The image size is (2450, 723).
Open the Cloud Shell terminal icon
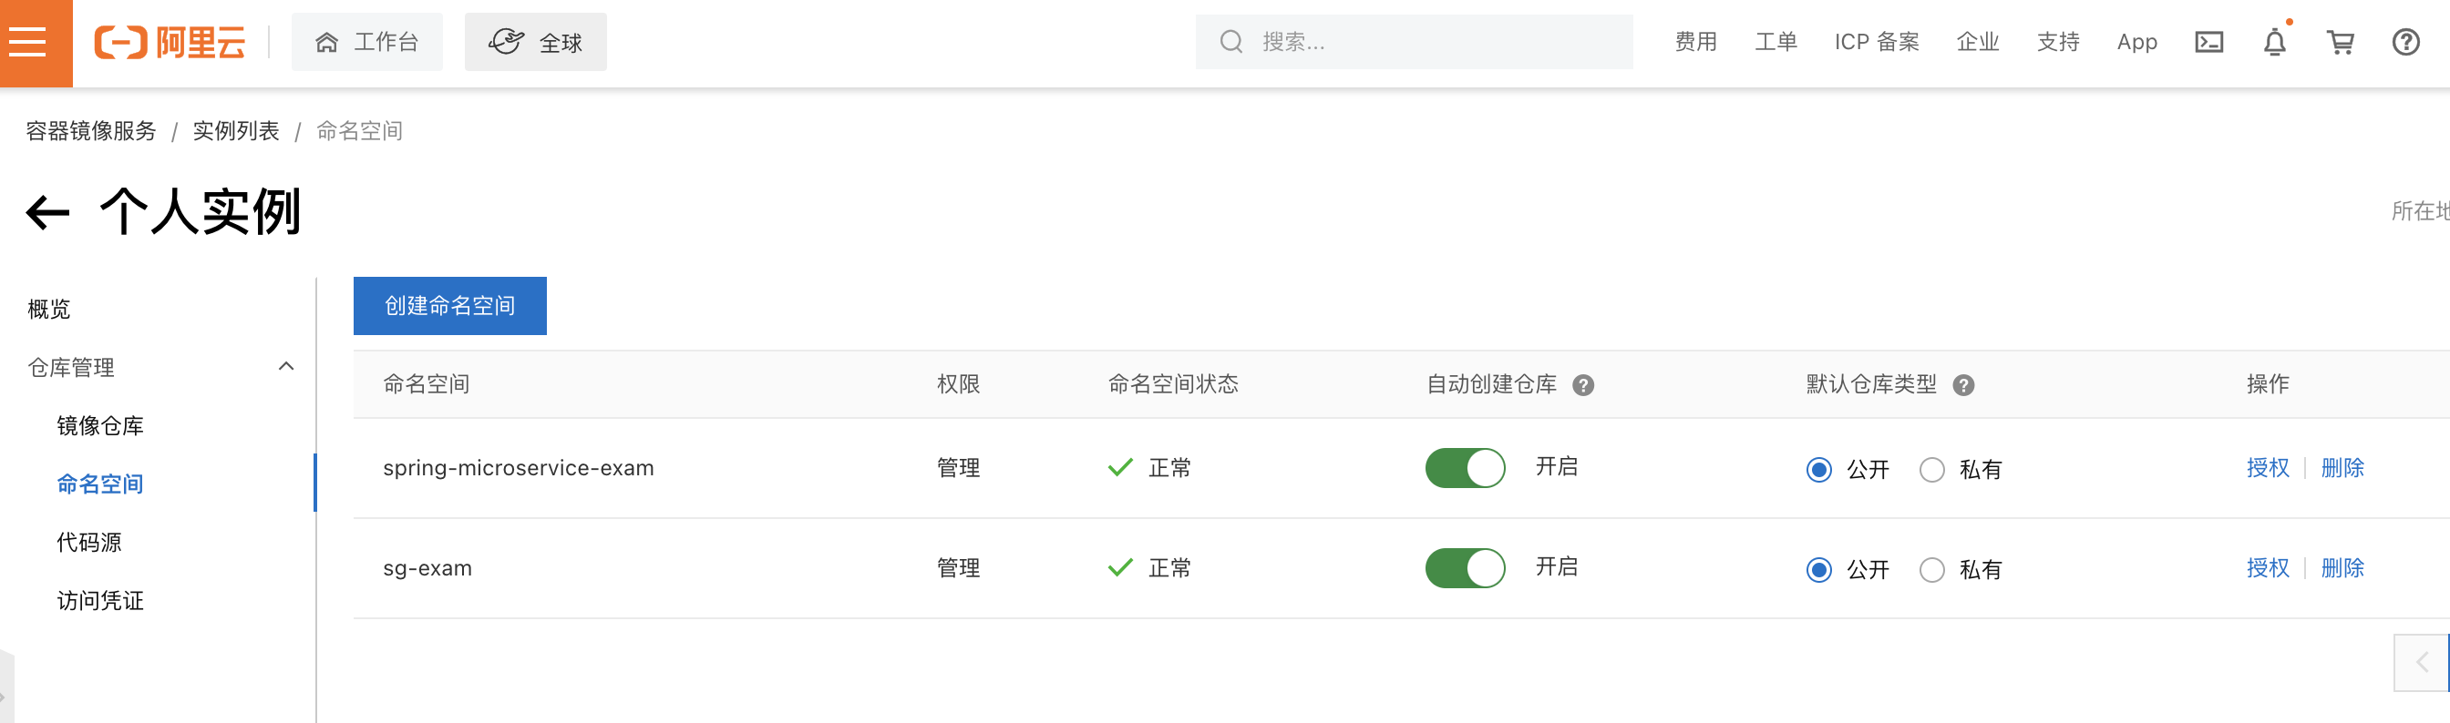[2208, 42]
